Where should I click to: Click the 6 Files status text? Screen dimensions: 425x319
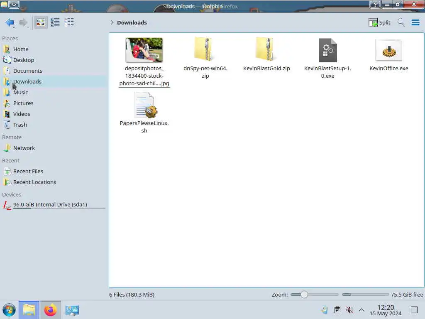(x=132, y=294)
